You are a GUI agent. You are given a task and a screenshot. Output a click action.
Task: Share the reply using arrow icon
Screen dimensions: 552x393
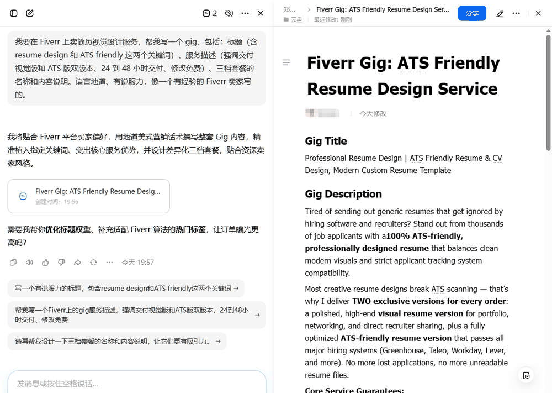pos(77,262)
